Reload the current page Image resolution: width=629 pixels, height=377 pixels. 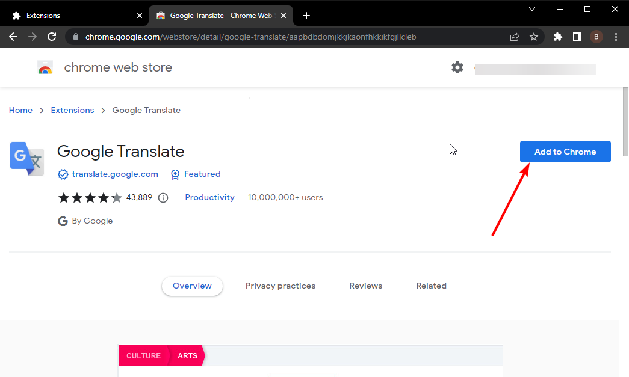point(52,37)
